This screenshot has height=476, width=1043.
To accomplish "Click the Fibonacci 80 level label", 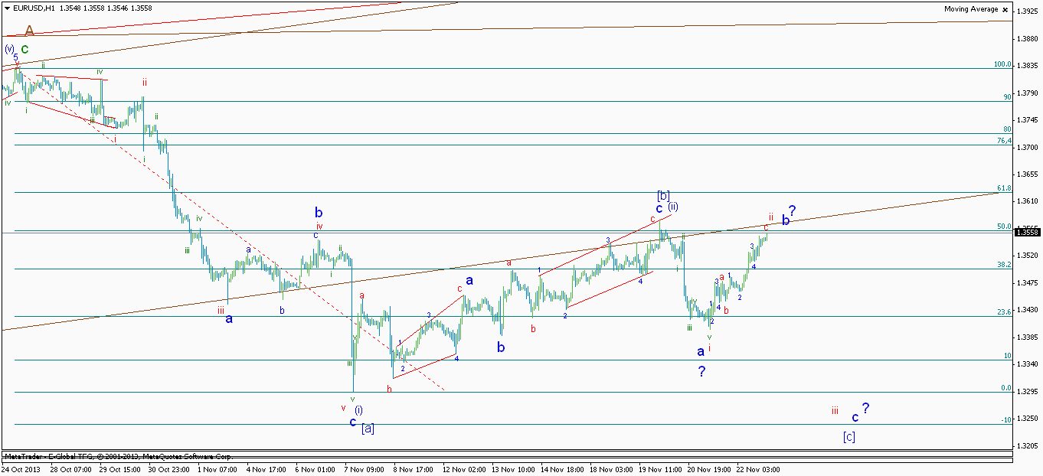I will [1008, 129].
